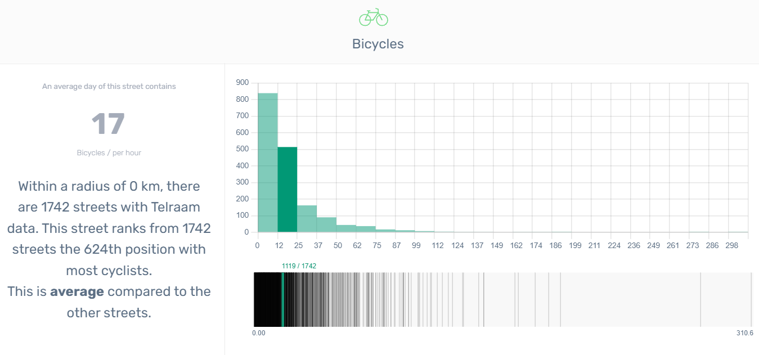Click "An average day of this street contains" text
The width and height of the screenshot is (759, 355).
coord(109,87)
